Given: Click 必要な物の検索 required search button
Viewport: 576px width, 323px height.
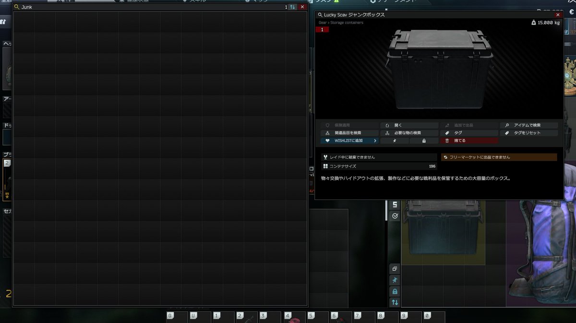Looking at the screenshot, I should [408, 133].
